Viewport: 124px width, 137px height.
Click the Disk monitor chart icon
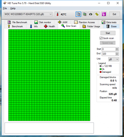tap(36, 22)
